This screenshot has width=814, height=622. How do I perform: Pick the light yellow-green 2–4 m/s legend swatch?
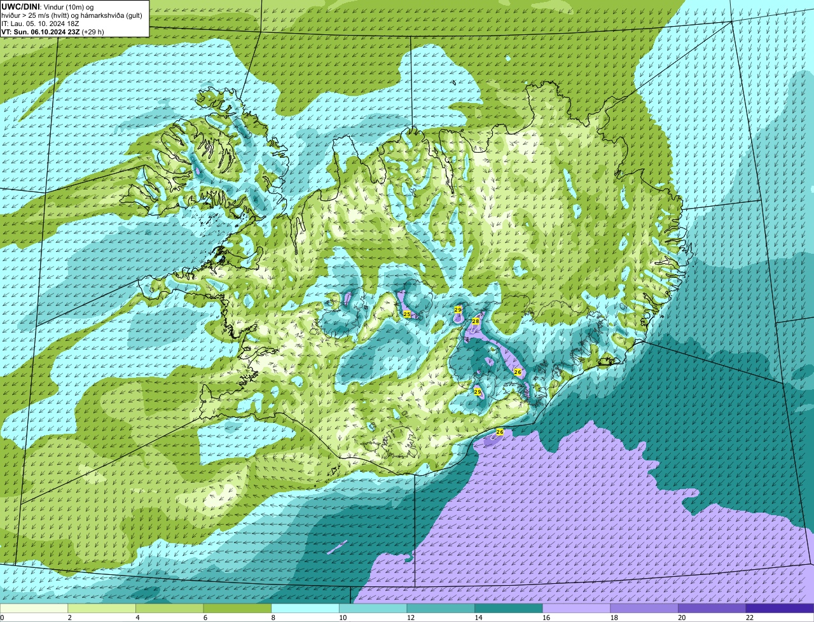[x=102, y=608]
